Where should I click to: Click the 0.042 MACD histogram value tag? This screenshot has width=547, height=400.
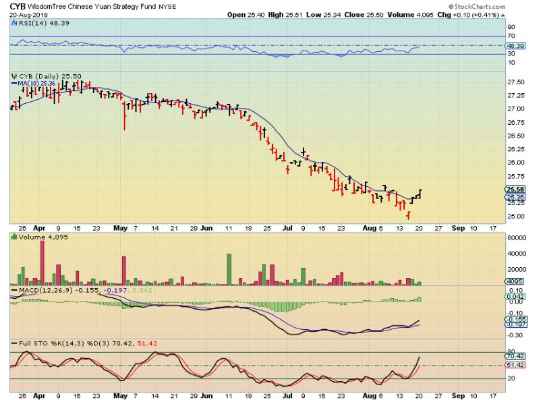pyautogui.click(x=515, y=297)
